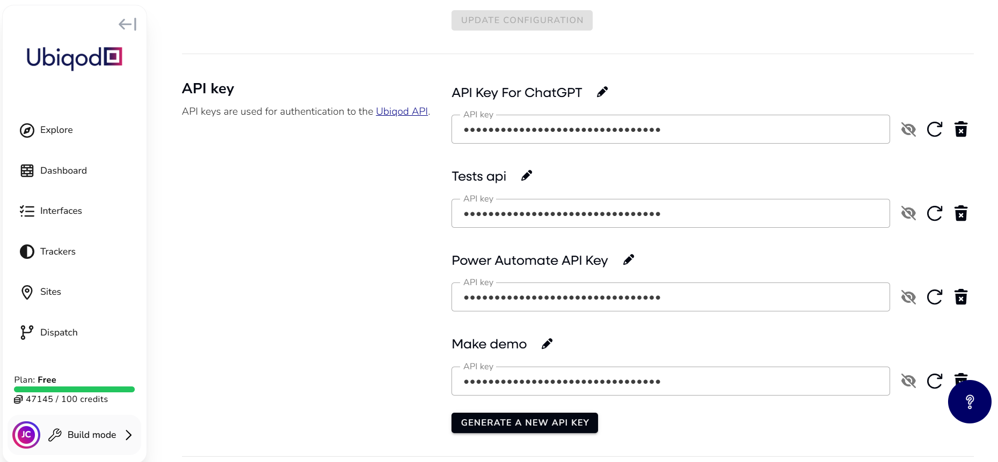Open the Interfaces panel
998x462 pixels.
coord(61,211)
